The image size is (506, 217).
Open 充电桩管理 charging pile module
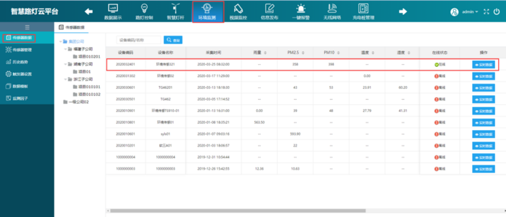coord(363,11)
